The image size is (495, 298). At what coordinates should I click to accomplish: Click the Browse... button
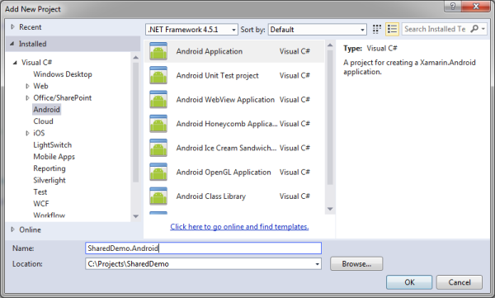[x=356, y=264]
